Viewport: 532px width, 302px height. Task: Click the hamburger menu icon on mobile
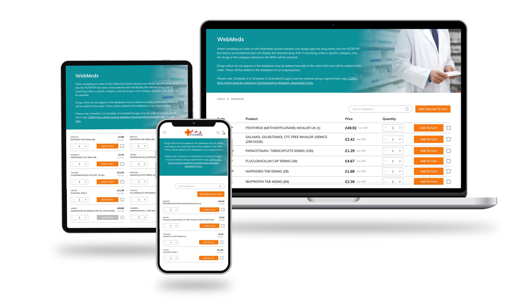click(165, 132)
